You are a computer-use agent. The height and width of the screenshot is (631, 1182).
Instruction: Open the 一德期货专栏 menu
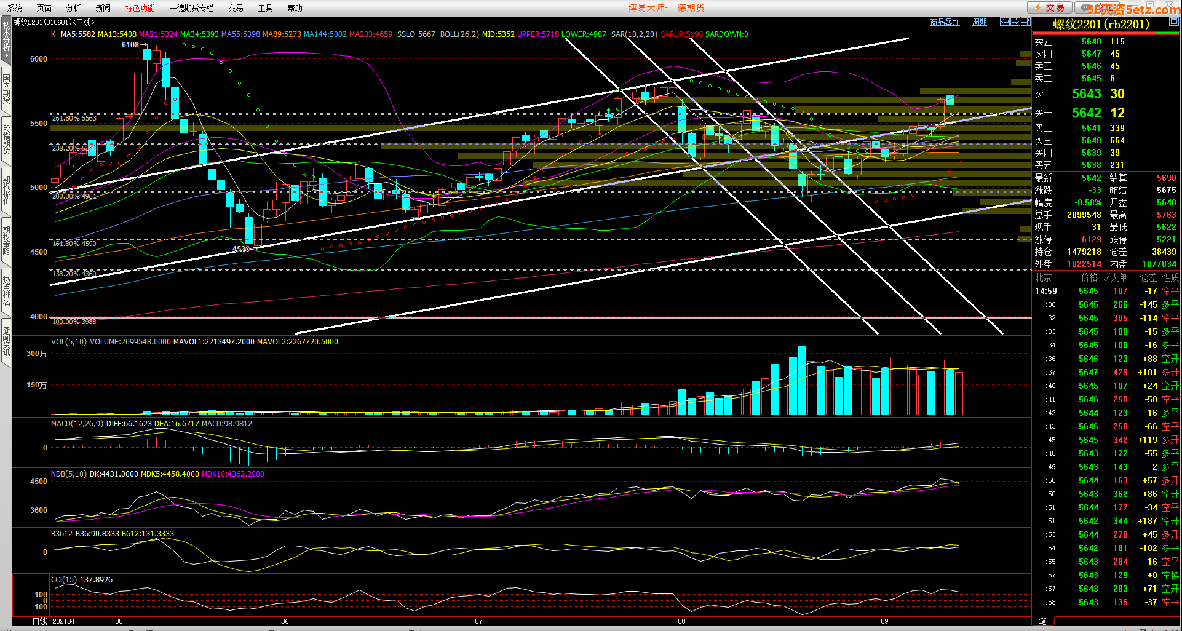tap(191, 8)
